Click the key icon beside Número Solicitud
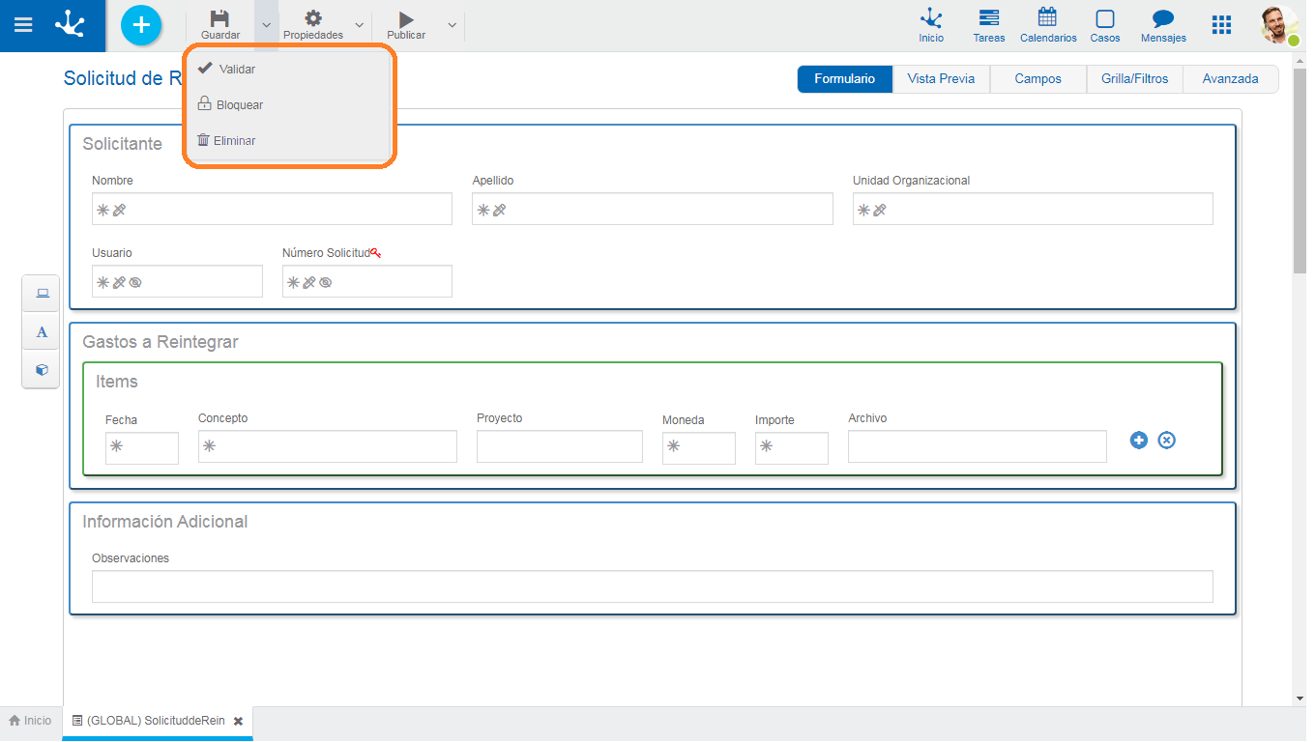The height and width of the screenshot is (742, 1315). 376,253
